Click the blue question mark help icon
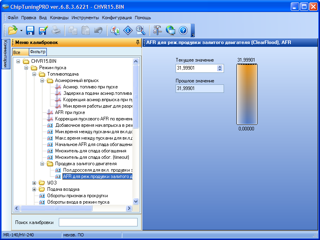The image size is (320, 240). click(183, 30)
